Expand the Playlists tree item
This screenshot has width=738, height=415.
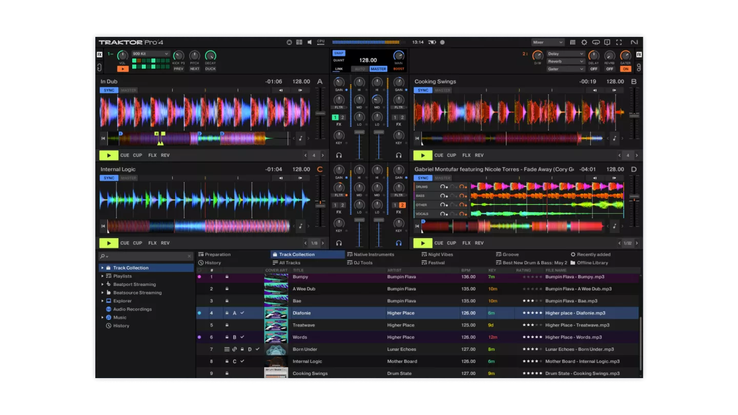point(102,276)
